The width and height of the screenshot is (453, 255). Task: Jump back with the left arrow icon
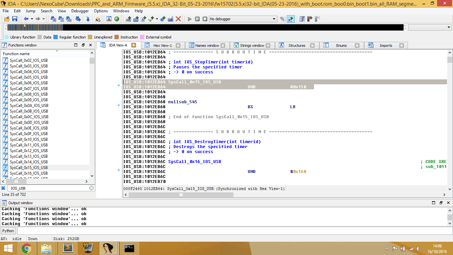26,19
